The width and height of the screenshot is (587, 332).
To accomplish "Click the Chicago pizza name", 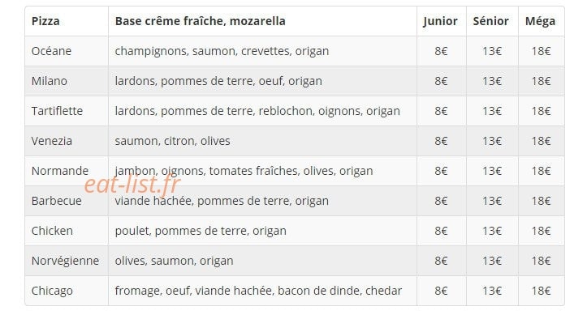I will point(52,291).
